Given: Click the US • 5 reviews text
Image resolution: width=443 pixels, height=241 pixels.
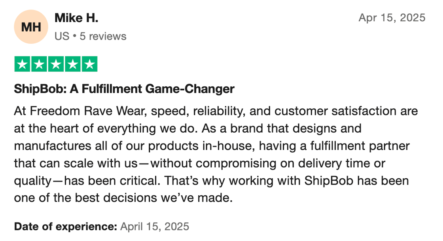Looking at the screenshot, I should point(91,36).
